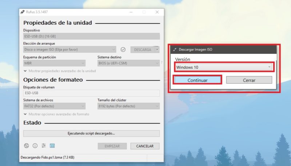Click the Versión label in dialog
Image resolution: width=291 pixels, height=166 pixels.
point(183,59)
